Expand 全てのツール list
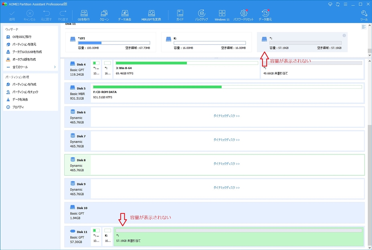The image size is (372, 250). pos(31,67)
